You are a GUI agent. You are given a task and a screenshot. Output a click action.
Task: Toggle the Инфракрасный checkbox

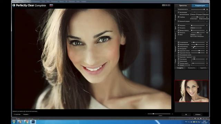179,44
